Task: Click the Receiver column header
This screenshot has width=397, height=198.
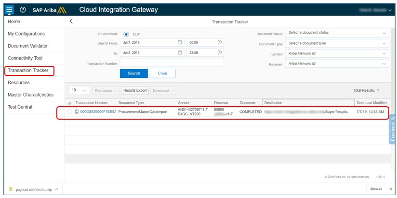Action: (221, 103)
